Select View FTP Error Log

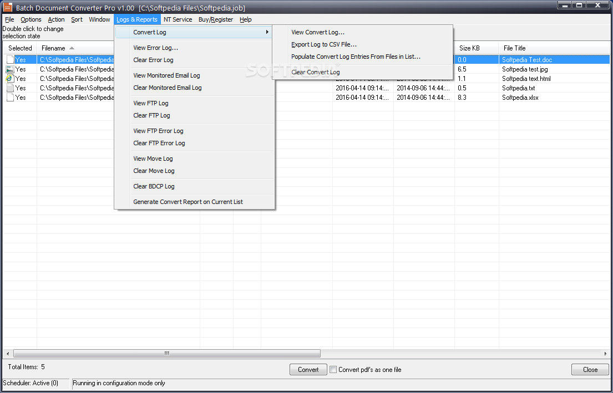tap(158, 131)
